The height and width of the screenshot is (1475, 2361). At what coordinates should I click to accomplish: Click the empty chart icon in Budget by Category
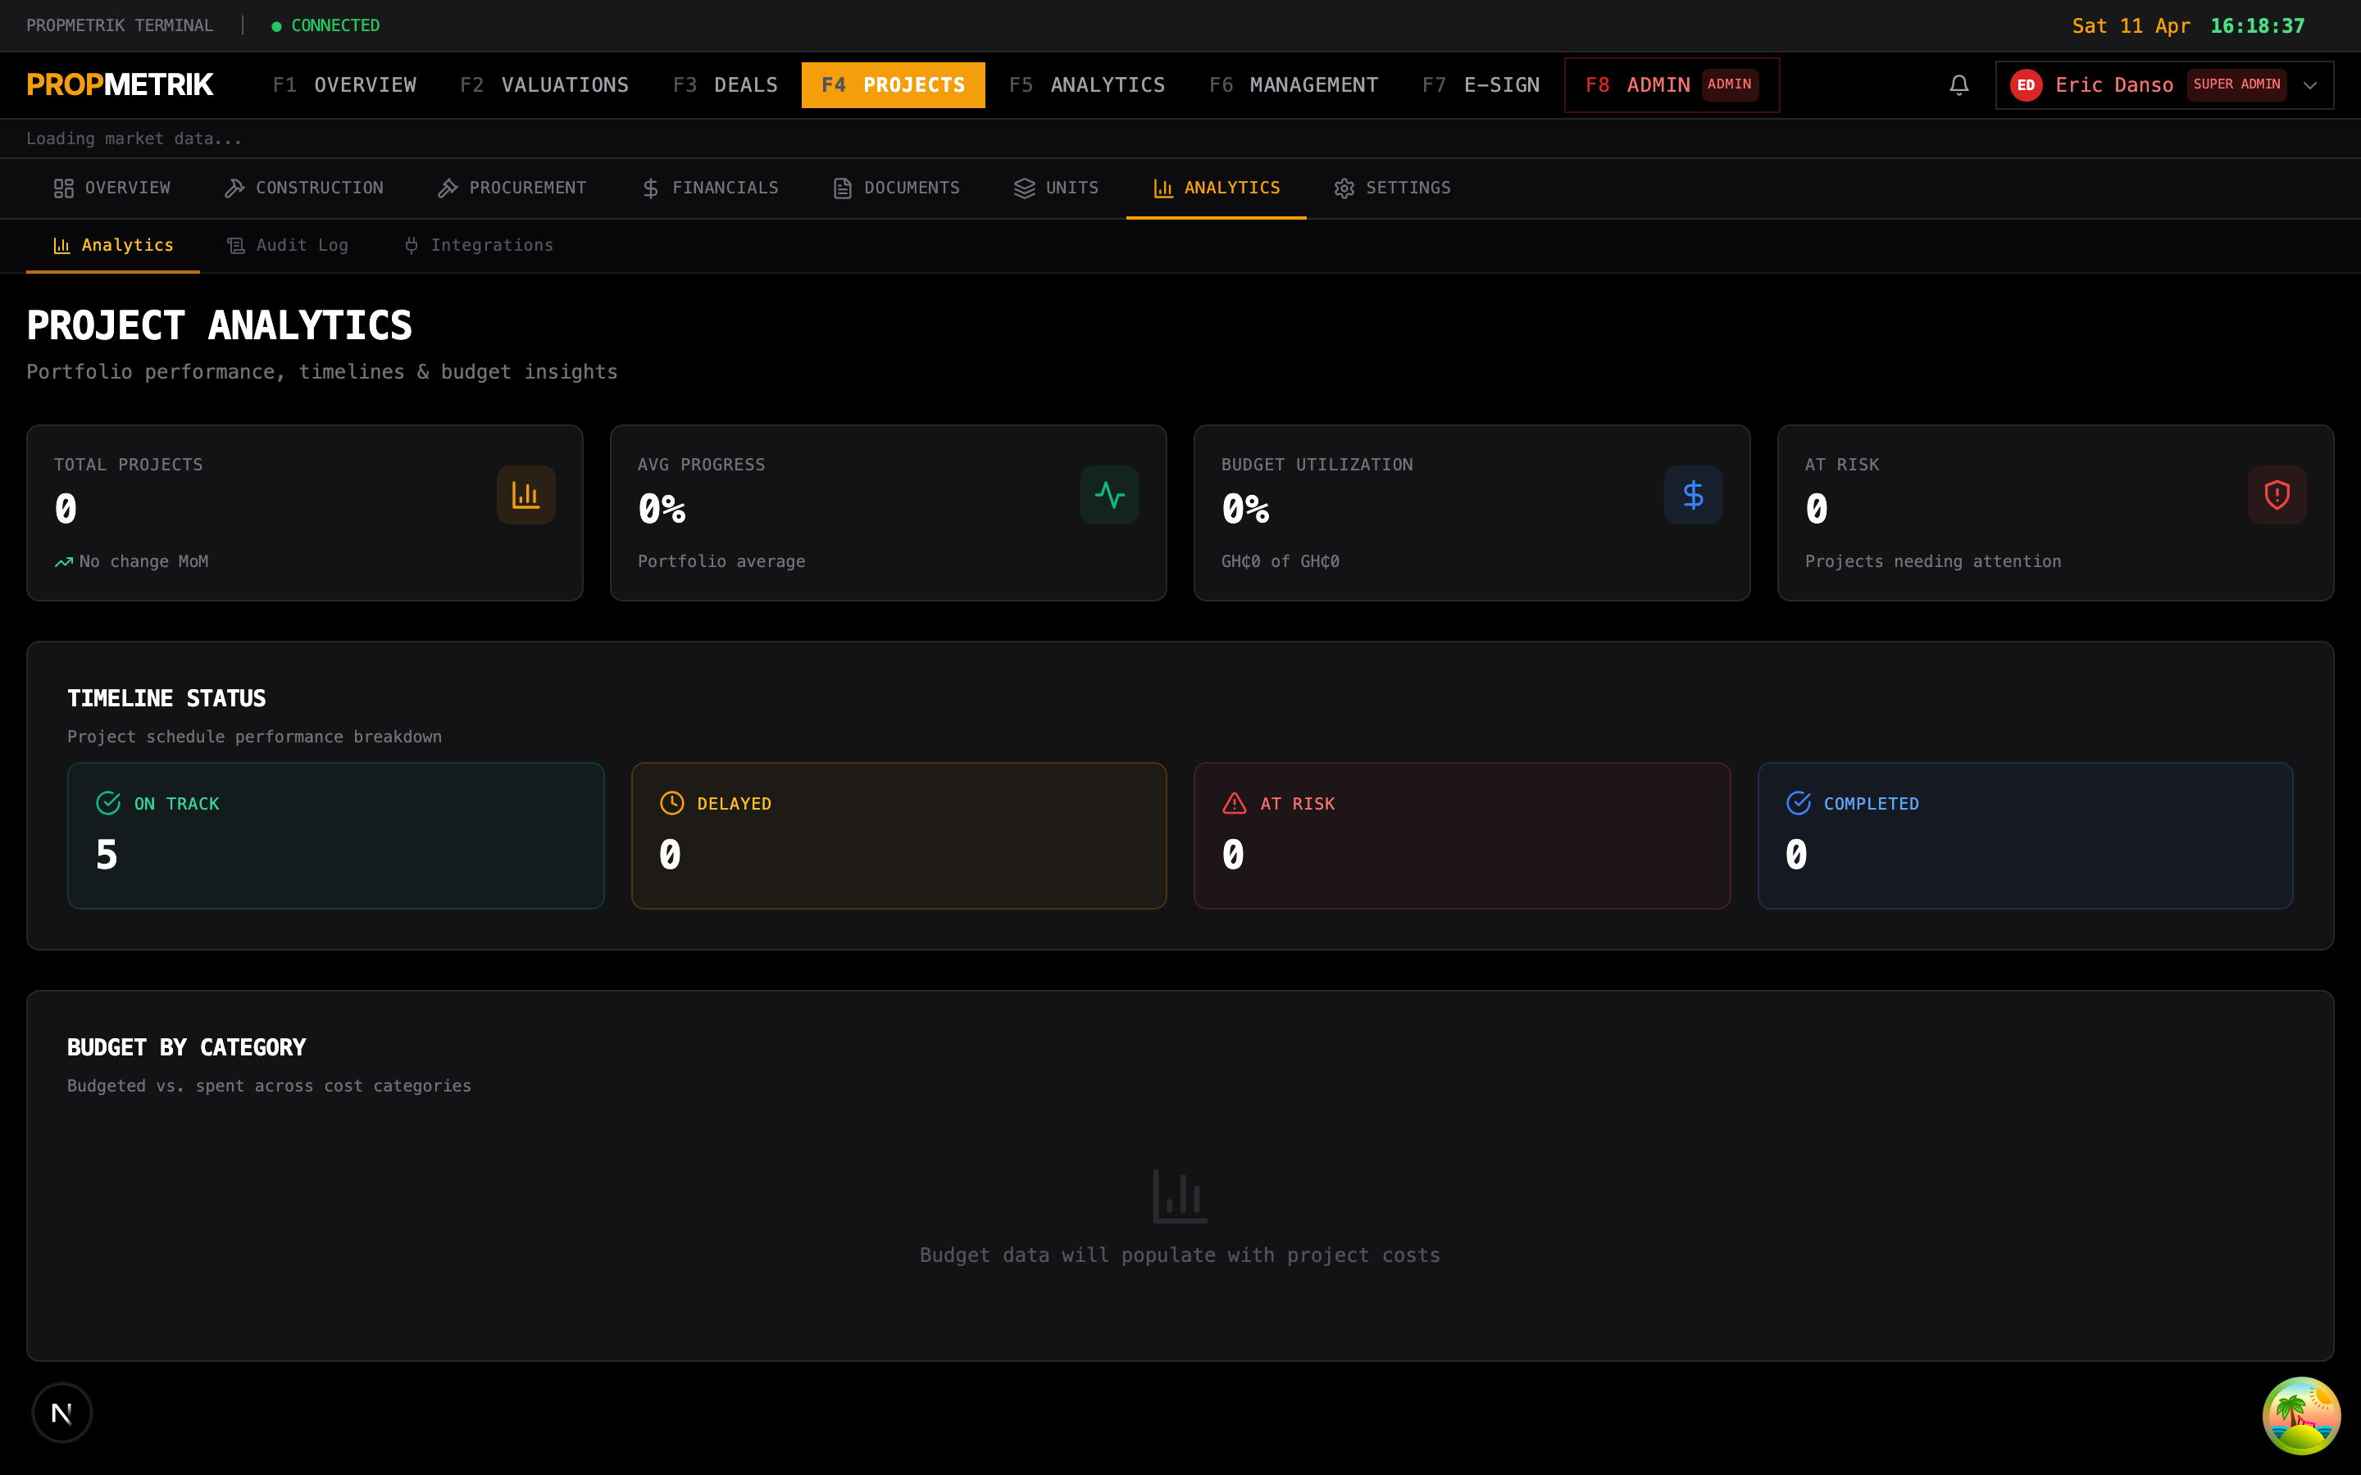(1180, 1196)
